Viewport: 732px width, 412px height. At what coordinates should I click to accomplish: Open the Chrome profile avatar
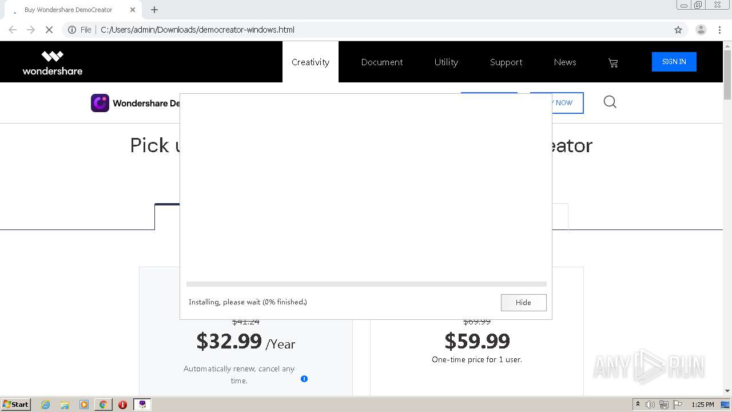click(701, 30)
